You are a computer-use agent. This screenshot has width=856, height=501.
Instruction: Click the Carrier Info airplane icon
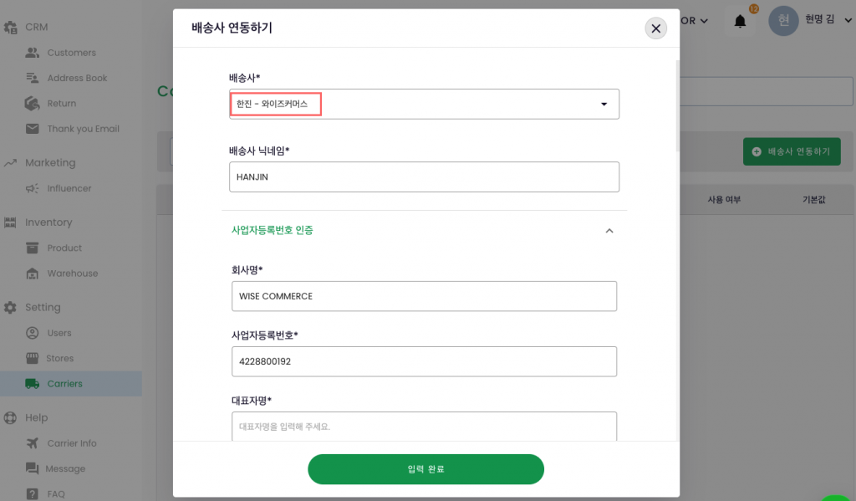tap(33, 443)
